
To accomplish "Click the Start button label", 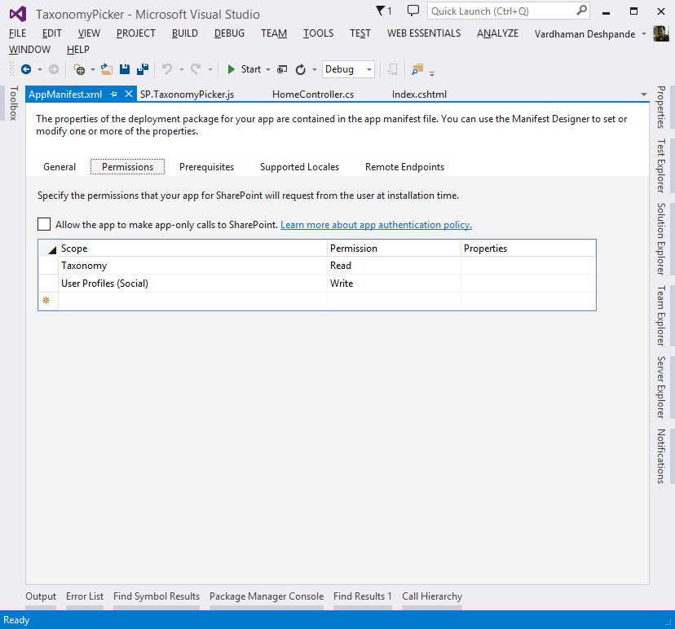I will pyautogui.click(x=251, y=69).
